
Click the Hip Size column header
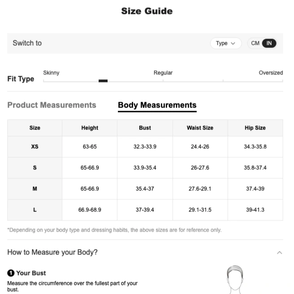pos(255,128)
